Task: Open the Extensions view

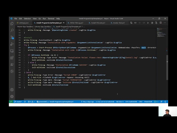Action: [x=12, y=58]
